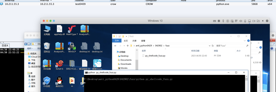Switch to 共享 ribbon tab

pos(134,41)
